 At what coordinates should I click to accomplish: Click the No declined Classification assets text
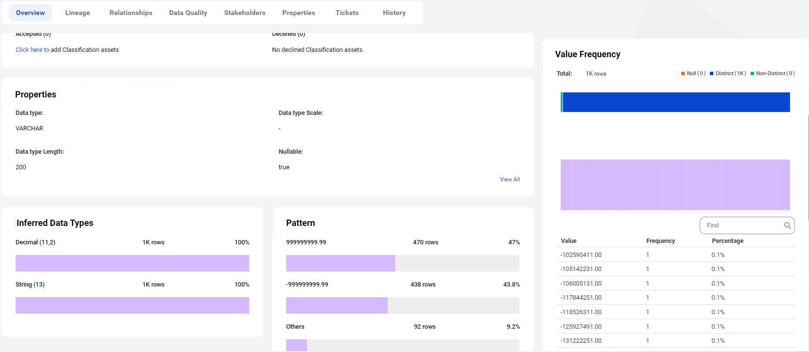click(318, 49)
